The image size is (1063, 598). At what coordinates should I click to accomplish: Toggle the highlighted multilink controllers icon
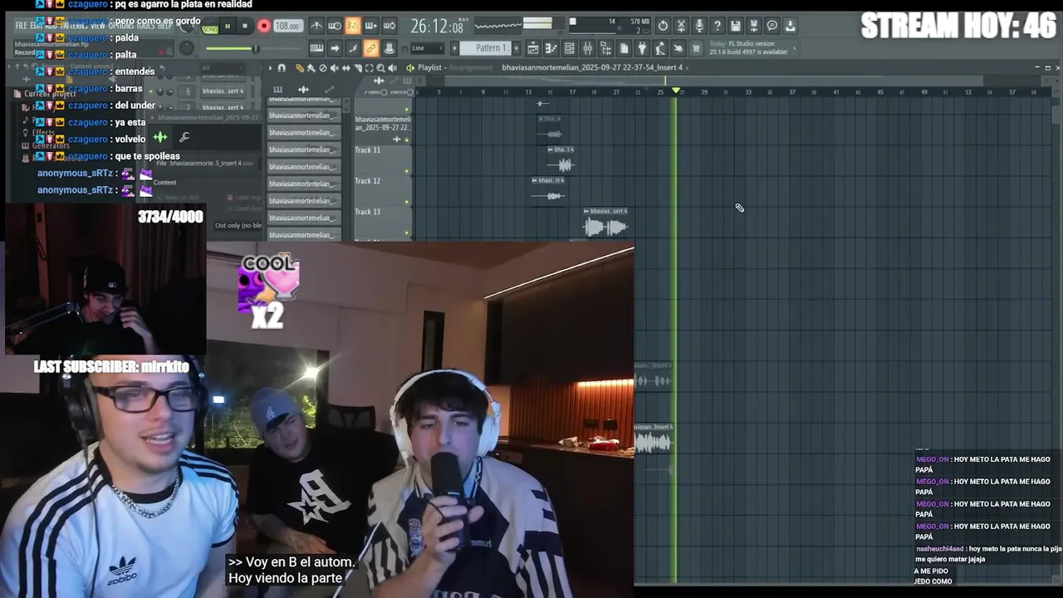coord(370,48)
